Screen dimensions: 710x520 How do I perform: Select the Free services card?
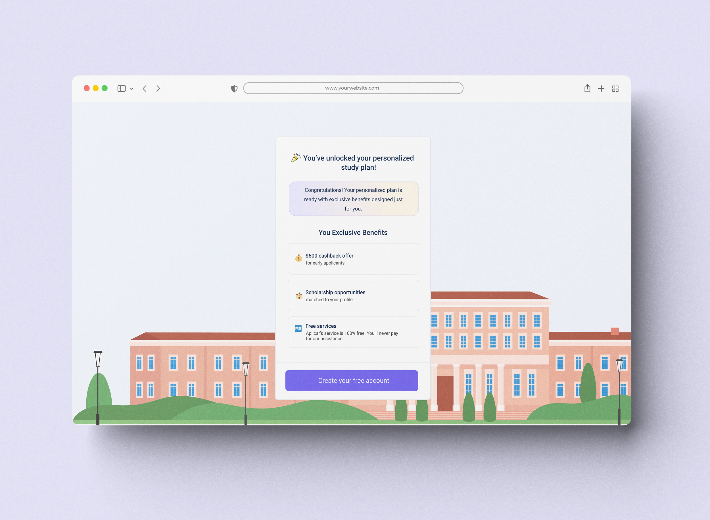[353, 332]
